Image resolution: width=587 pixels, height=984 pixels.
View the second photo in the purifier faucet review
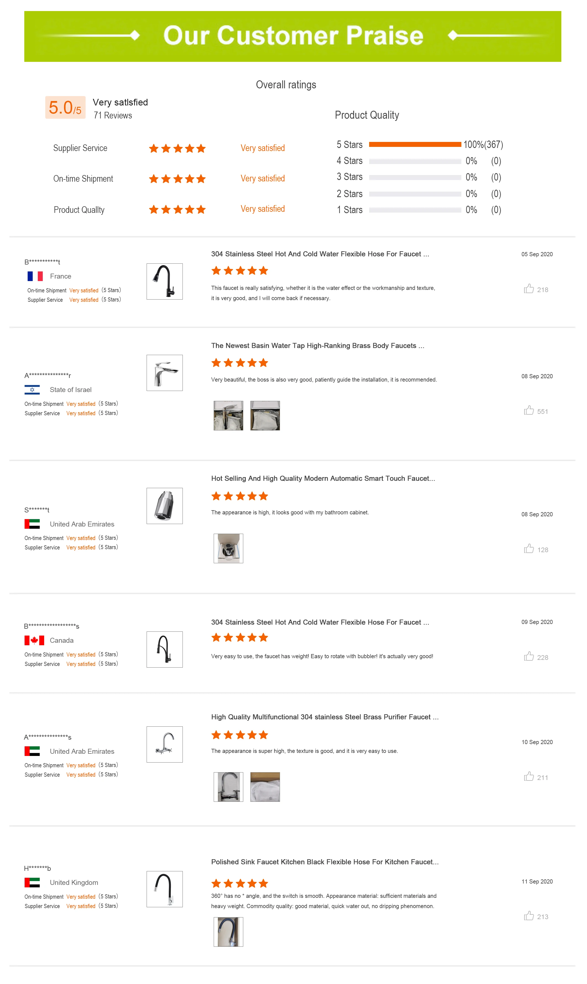265,787
